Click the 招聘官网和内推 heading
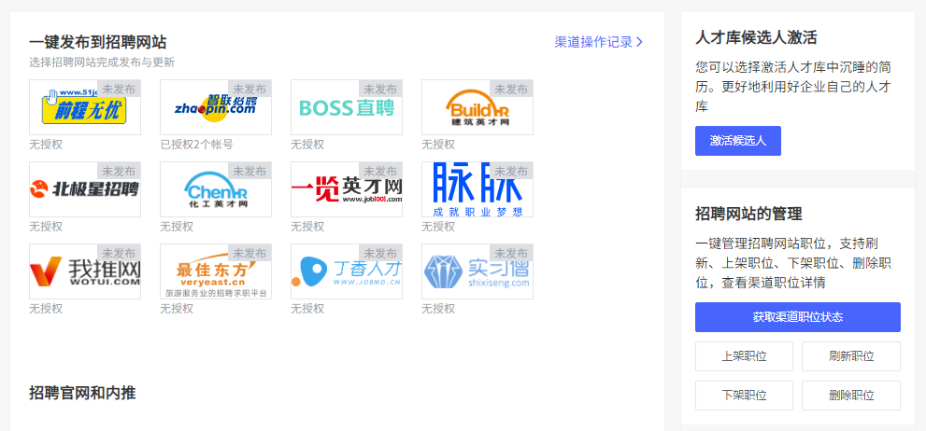Screen dimensions: 926x431 82,393
